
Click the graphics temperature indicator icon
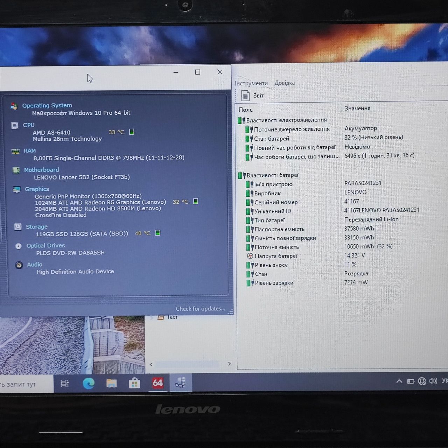pyautogui.click(x=196, y=201)
